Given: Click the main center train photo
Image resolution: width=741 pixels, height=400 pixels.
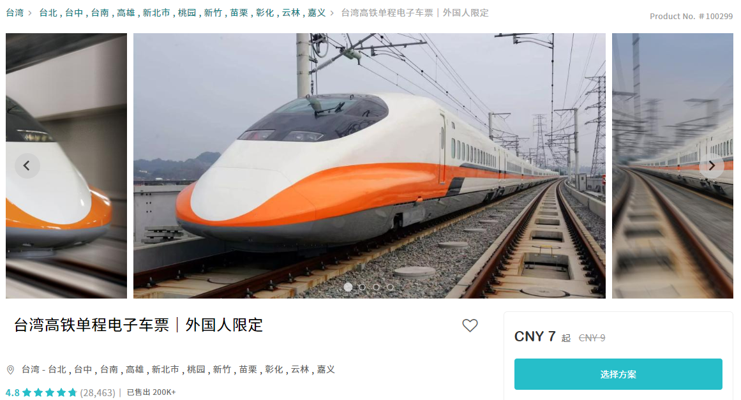Looking at the screenshot, I should coord(369,166).
